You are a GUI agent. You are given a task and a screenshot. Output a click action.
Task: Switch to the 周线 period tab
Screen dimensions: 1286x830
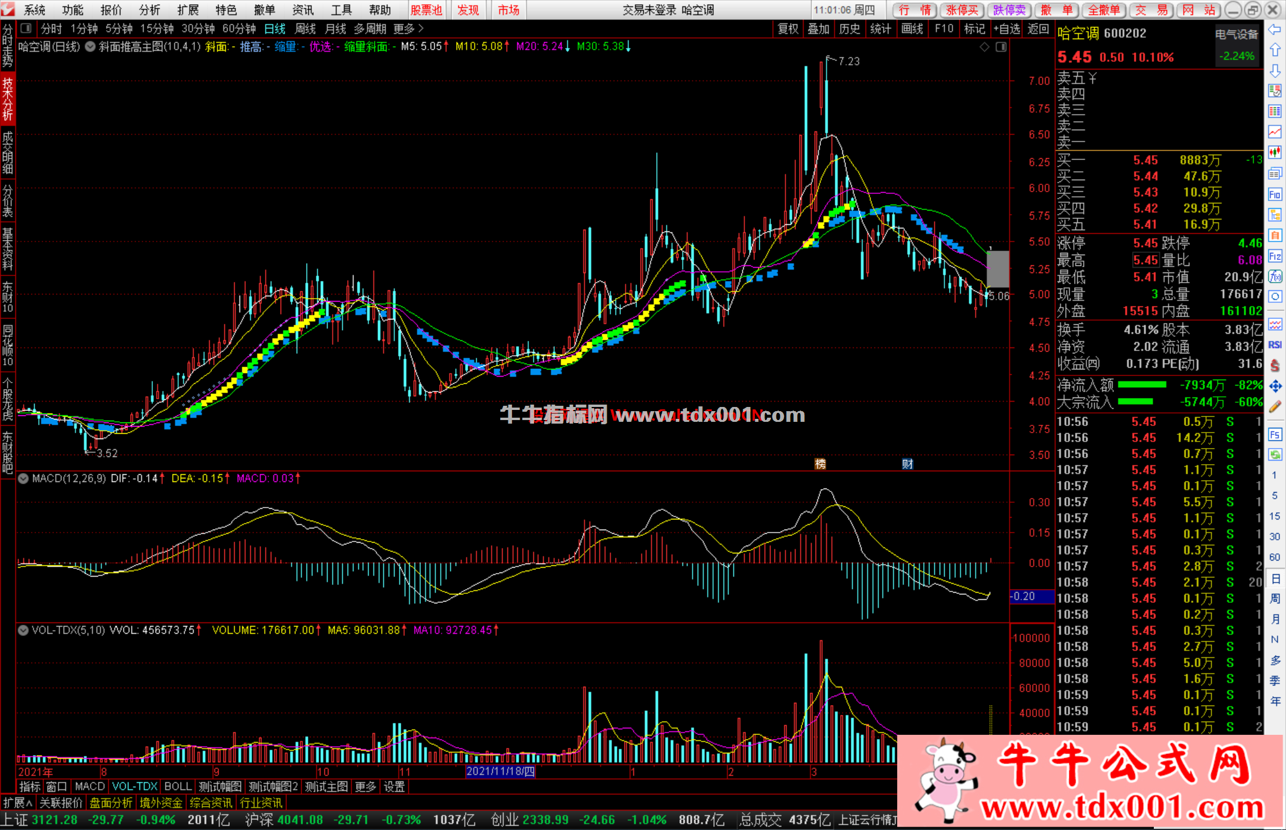305,29
